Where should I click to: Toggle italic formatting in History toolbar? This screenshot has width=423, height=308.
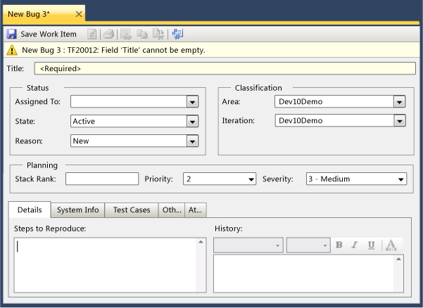pos(355,245)
